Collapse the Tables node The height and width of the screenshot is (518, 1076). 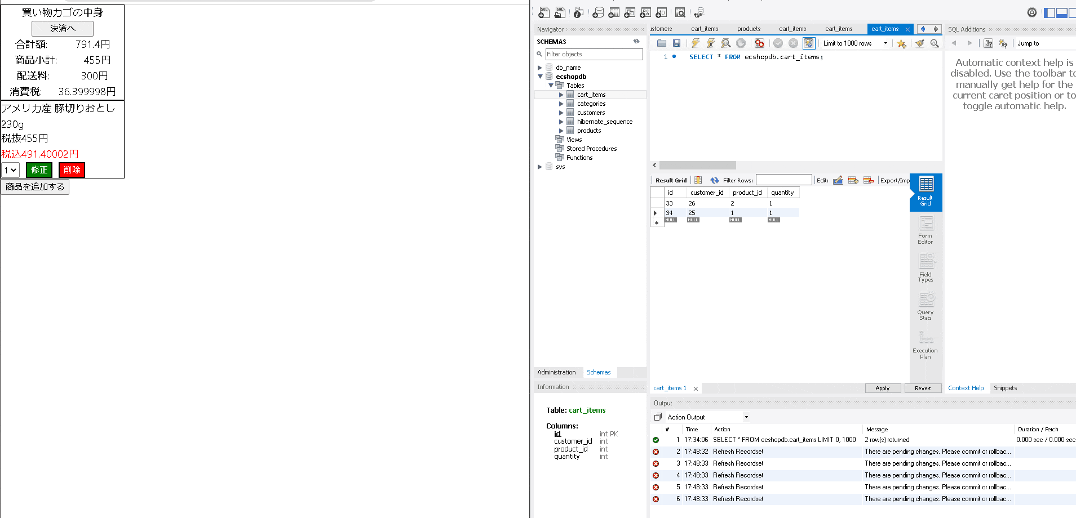[x=551, y=86]
